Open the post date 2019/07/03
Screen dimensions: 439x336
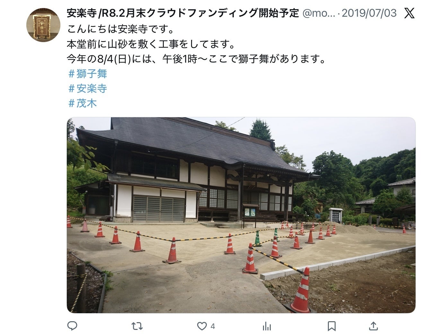pyautogui.click(x=369, y=13)
